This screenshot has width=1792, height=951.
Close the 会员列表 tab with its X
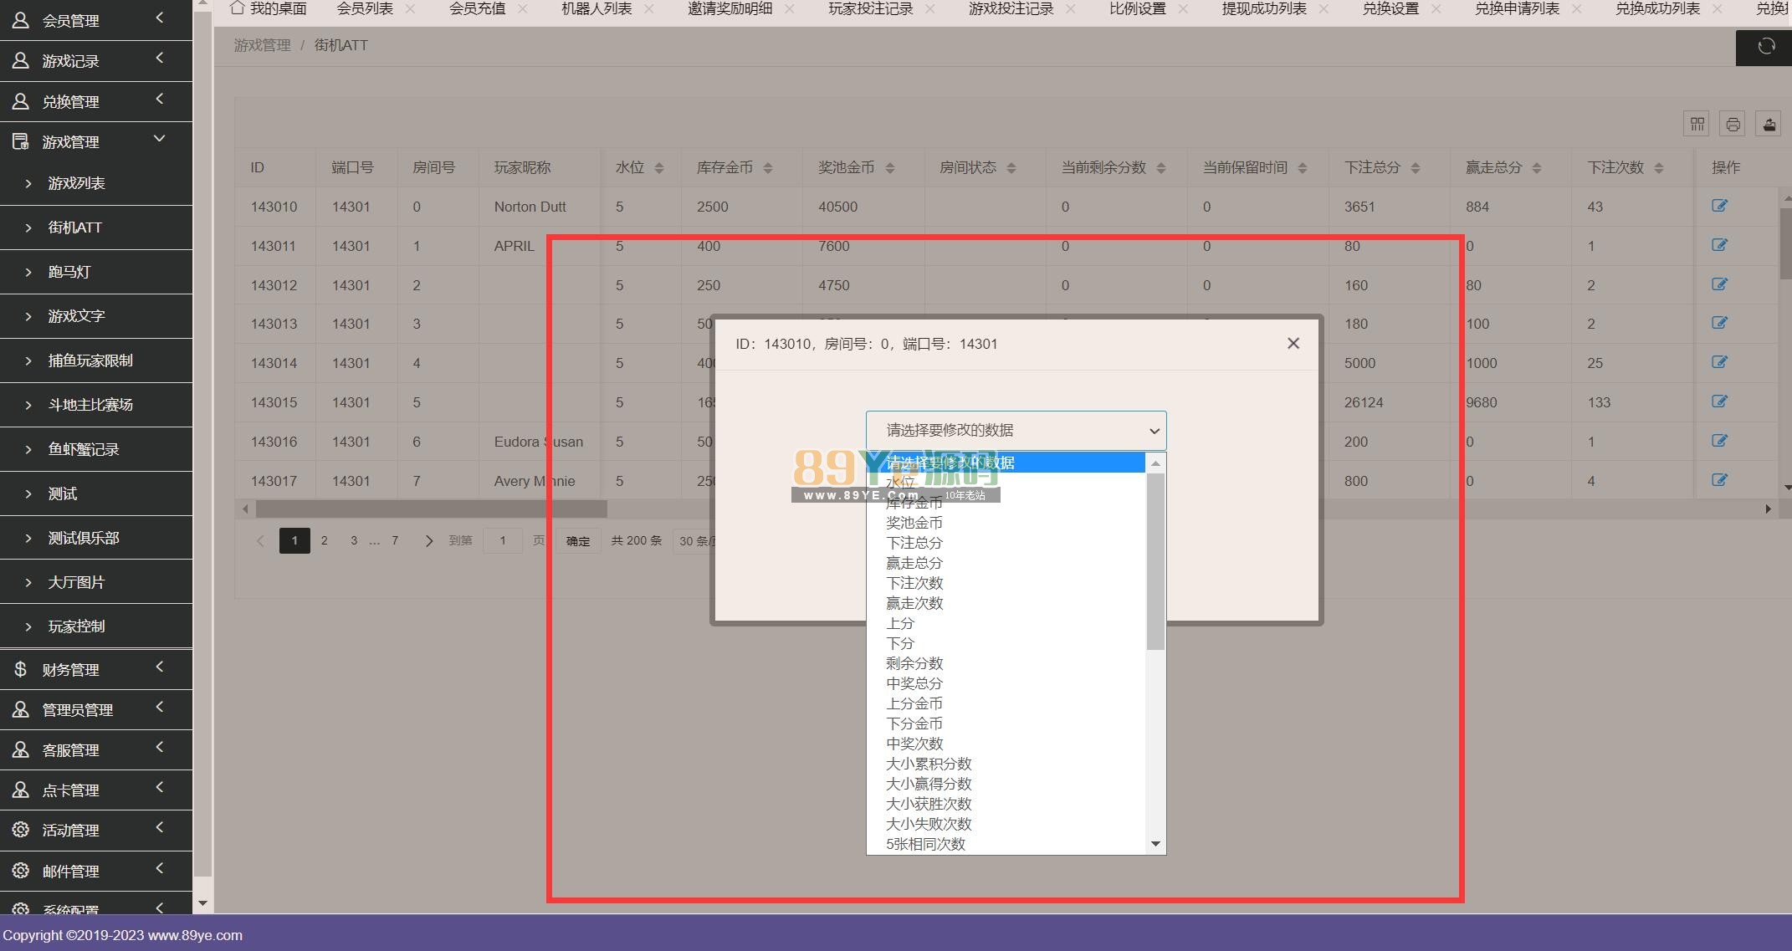[410, 9]
